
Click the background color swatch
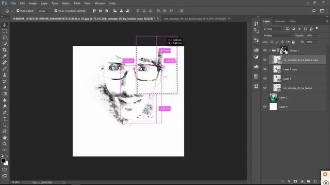(x=7, y=163)
